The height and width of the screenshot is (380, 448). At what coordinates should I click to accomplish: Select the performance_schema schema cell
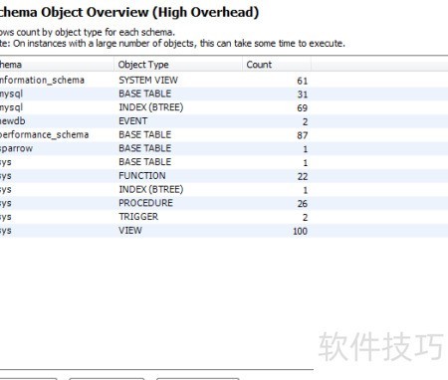[44, 134]
